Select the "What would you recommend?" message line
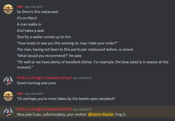This screenshot has width=175, height=121. 49,56
